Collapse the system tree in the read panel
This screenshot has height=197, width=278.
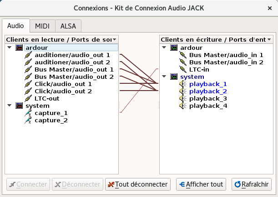point(10,106)
